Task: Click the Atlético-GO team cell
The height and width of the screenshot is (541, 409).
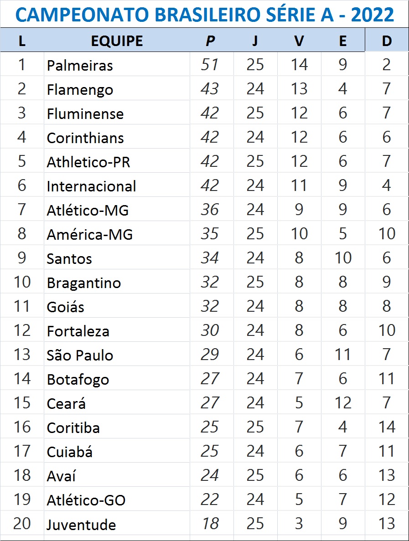Action: point(117,500)
